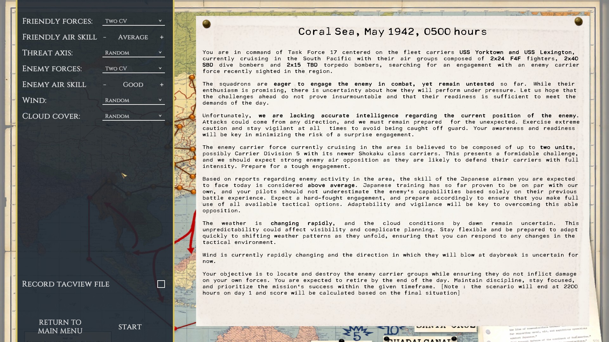Screen dimensions: 609x342
Task: Click the 'Friendly Air Skill' label
Action: tap(60, 37)
